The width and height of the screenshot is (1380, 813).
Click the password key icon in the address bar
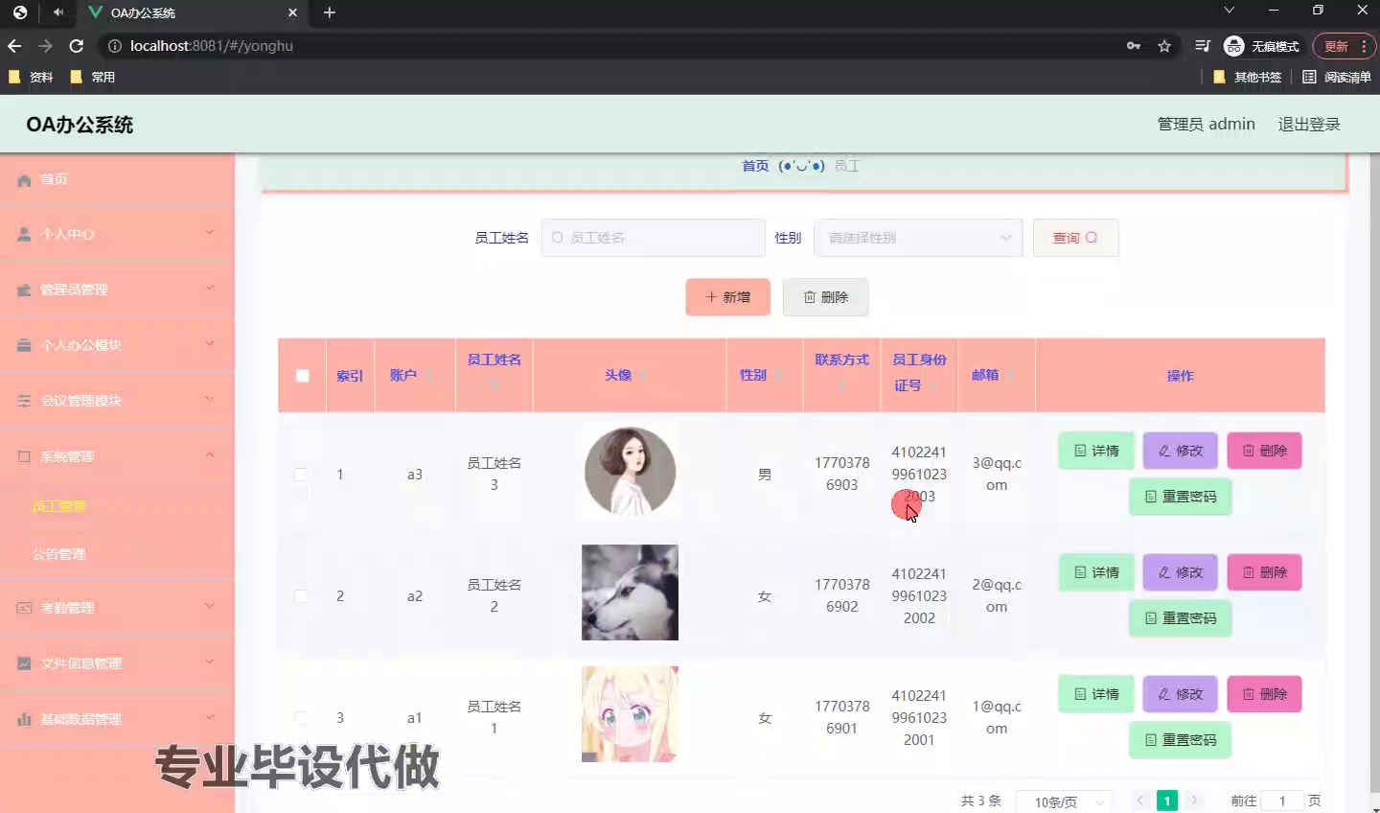tap(1134, 46)
